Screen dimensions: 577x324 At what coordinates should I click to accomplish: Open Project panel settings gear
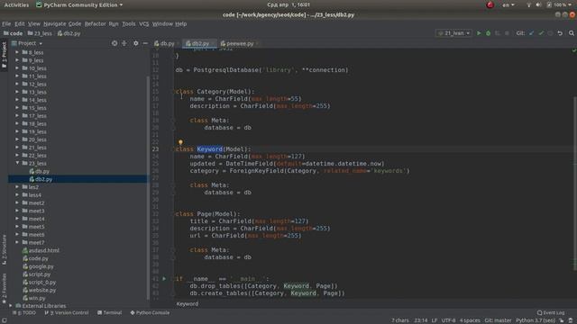coord(135,43)
